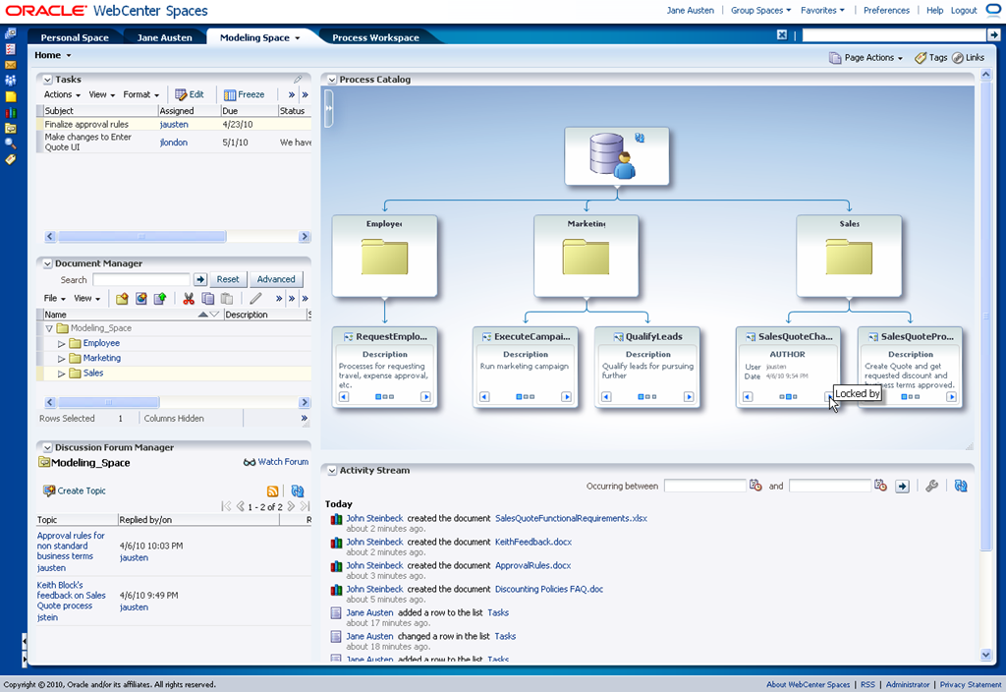Click the copy icon in Document Manager toolbar
This screenshot has width=1006, height=692.
[x=208, y=299]
